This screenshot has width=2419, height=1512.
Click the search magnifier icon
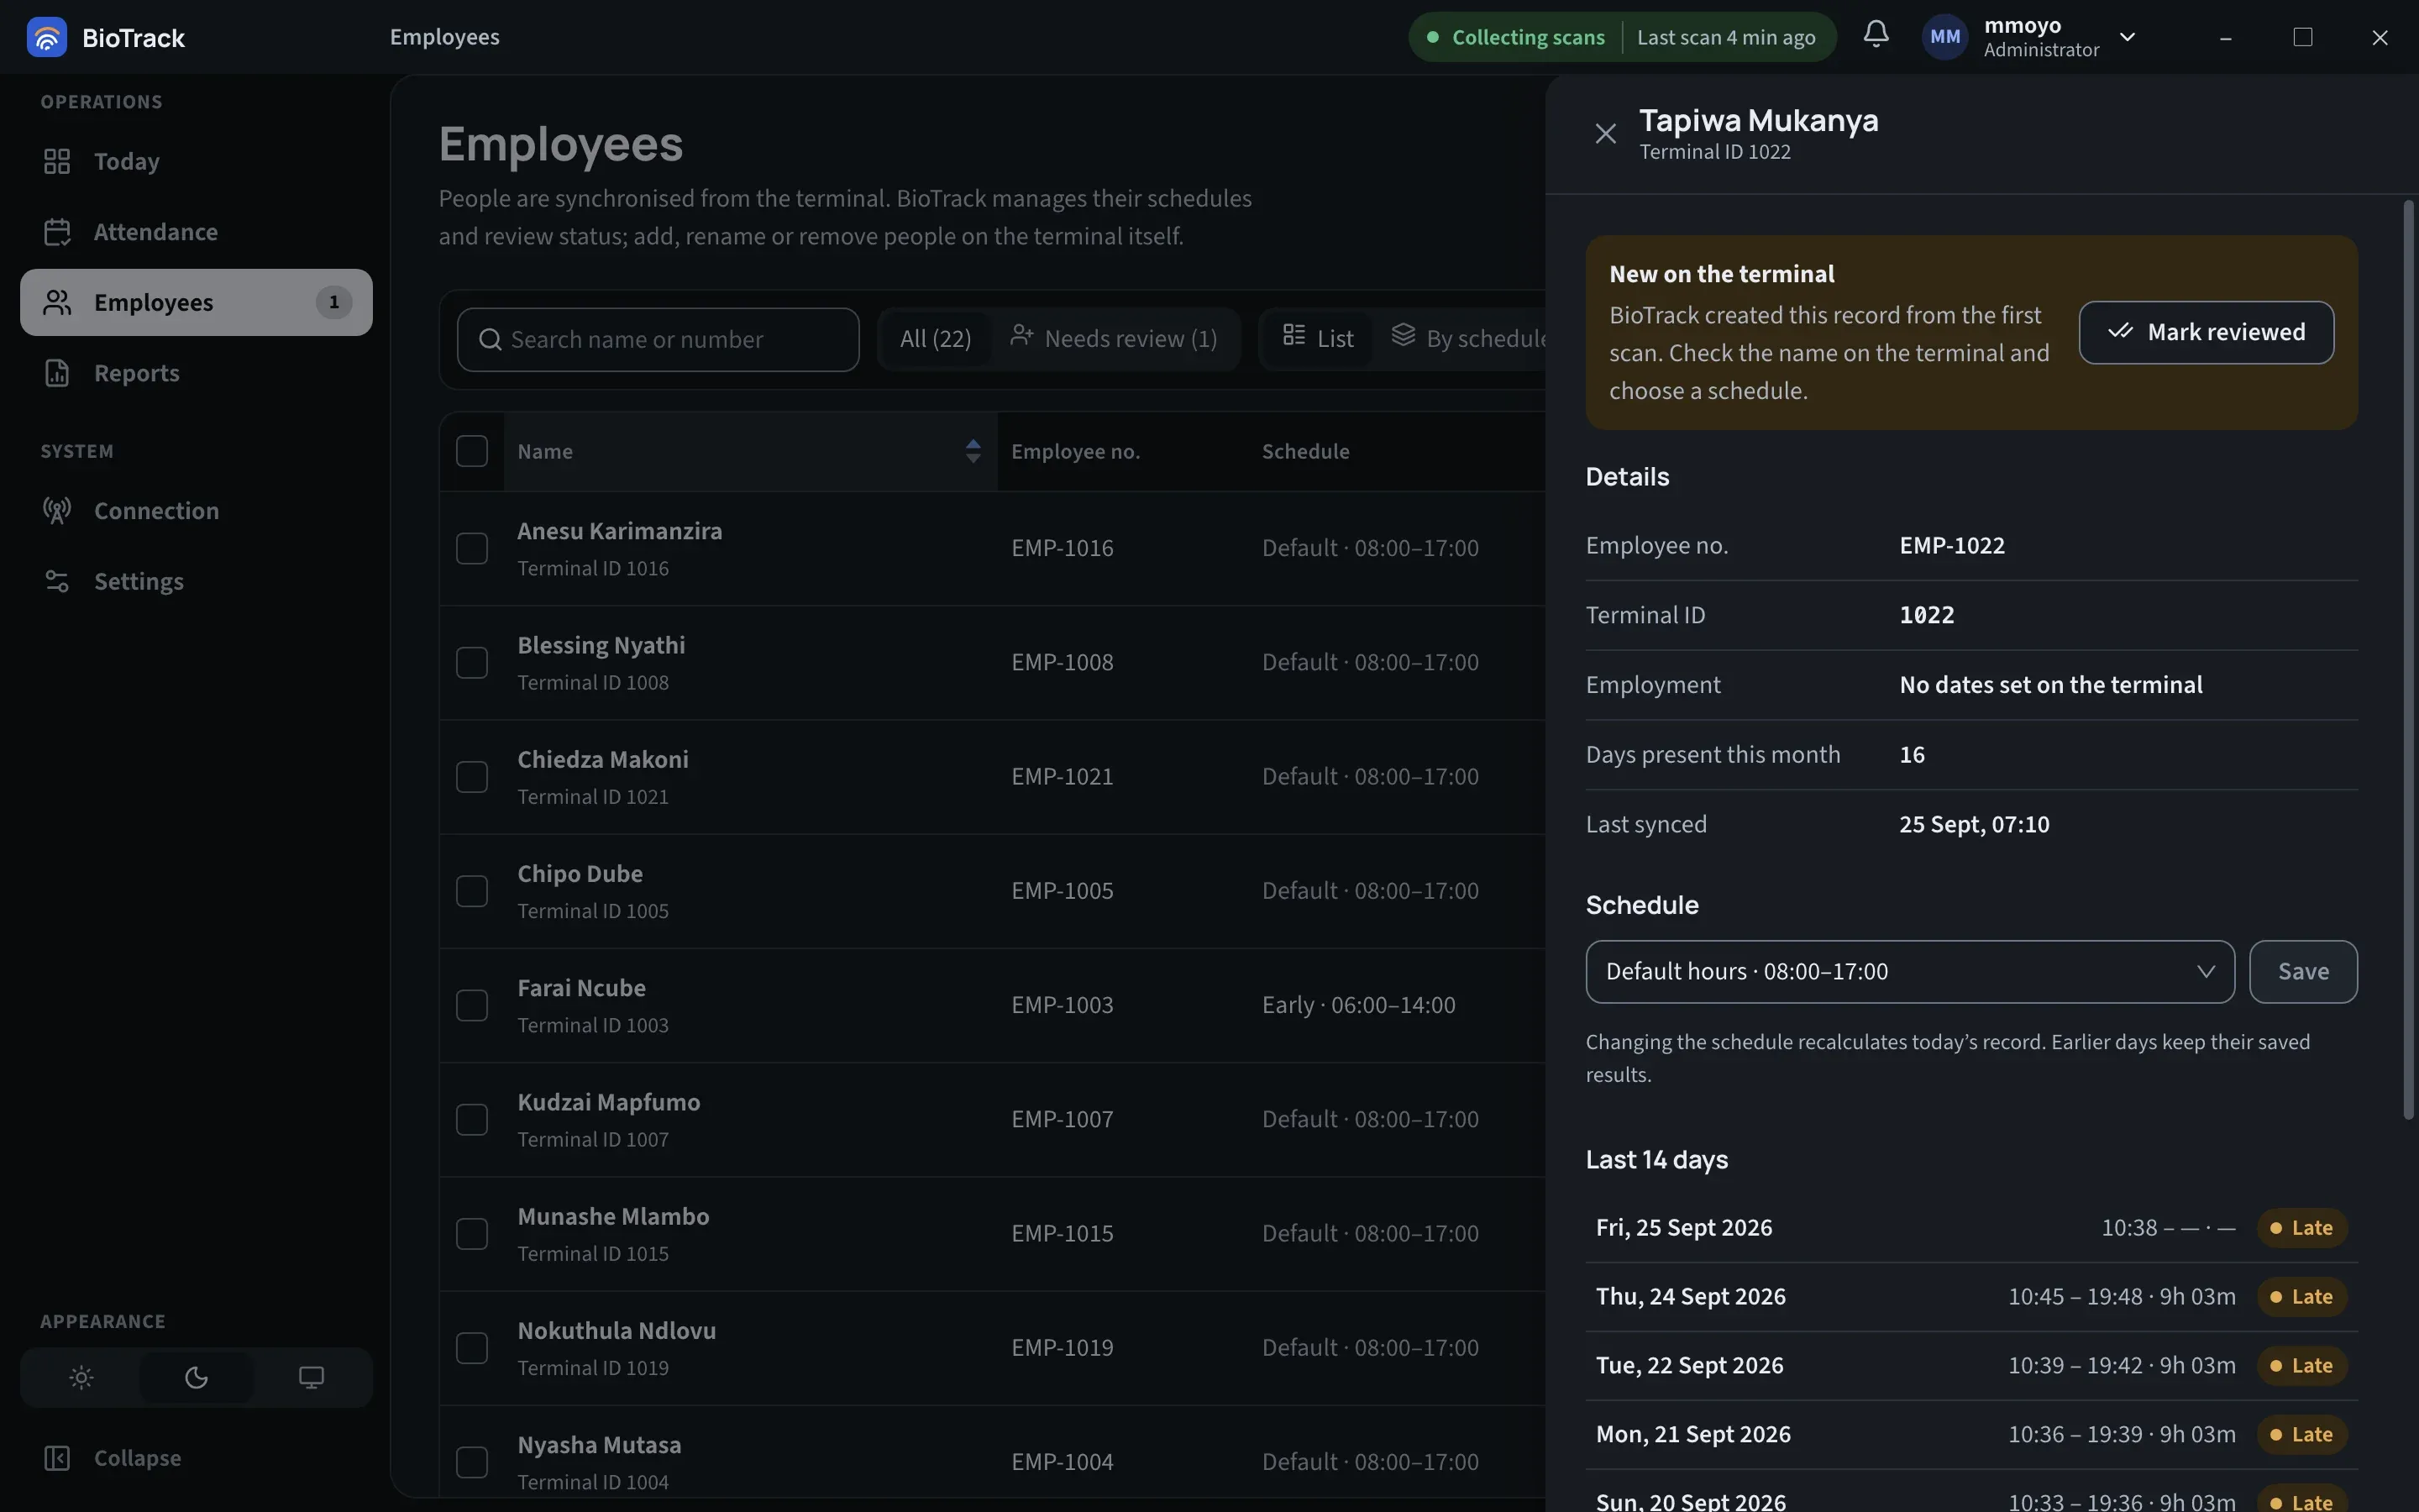click(490, 340)
